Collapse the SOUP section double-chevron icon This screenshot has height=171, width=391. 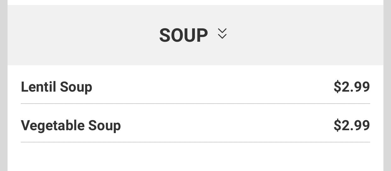(x=222, y=34)
